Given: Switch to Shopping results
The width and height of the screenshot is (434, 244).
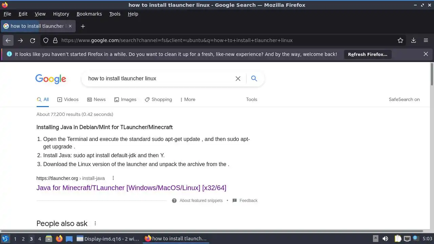Looking at the screenshot, I should click(x=158, y=100).
